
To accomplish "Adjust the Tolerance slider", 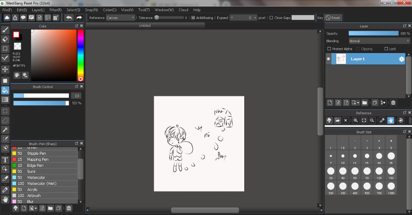I will click(169, 18).
